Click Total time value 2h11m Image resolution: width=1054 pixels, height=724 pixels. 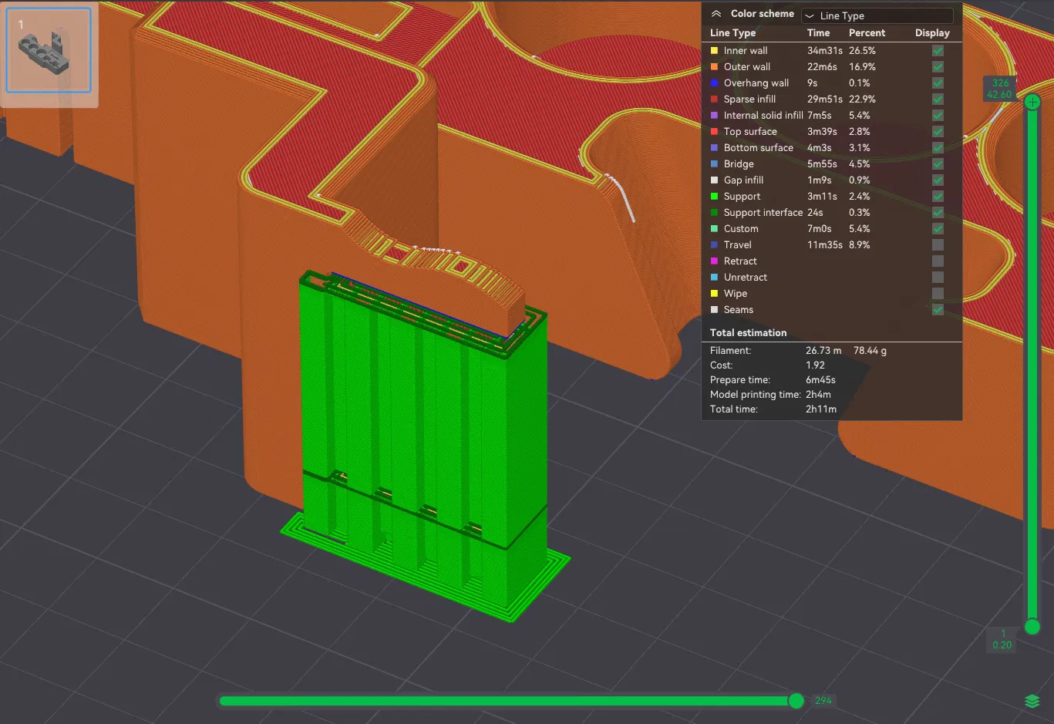pyautogui.click(x=821, y=409)
